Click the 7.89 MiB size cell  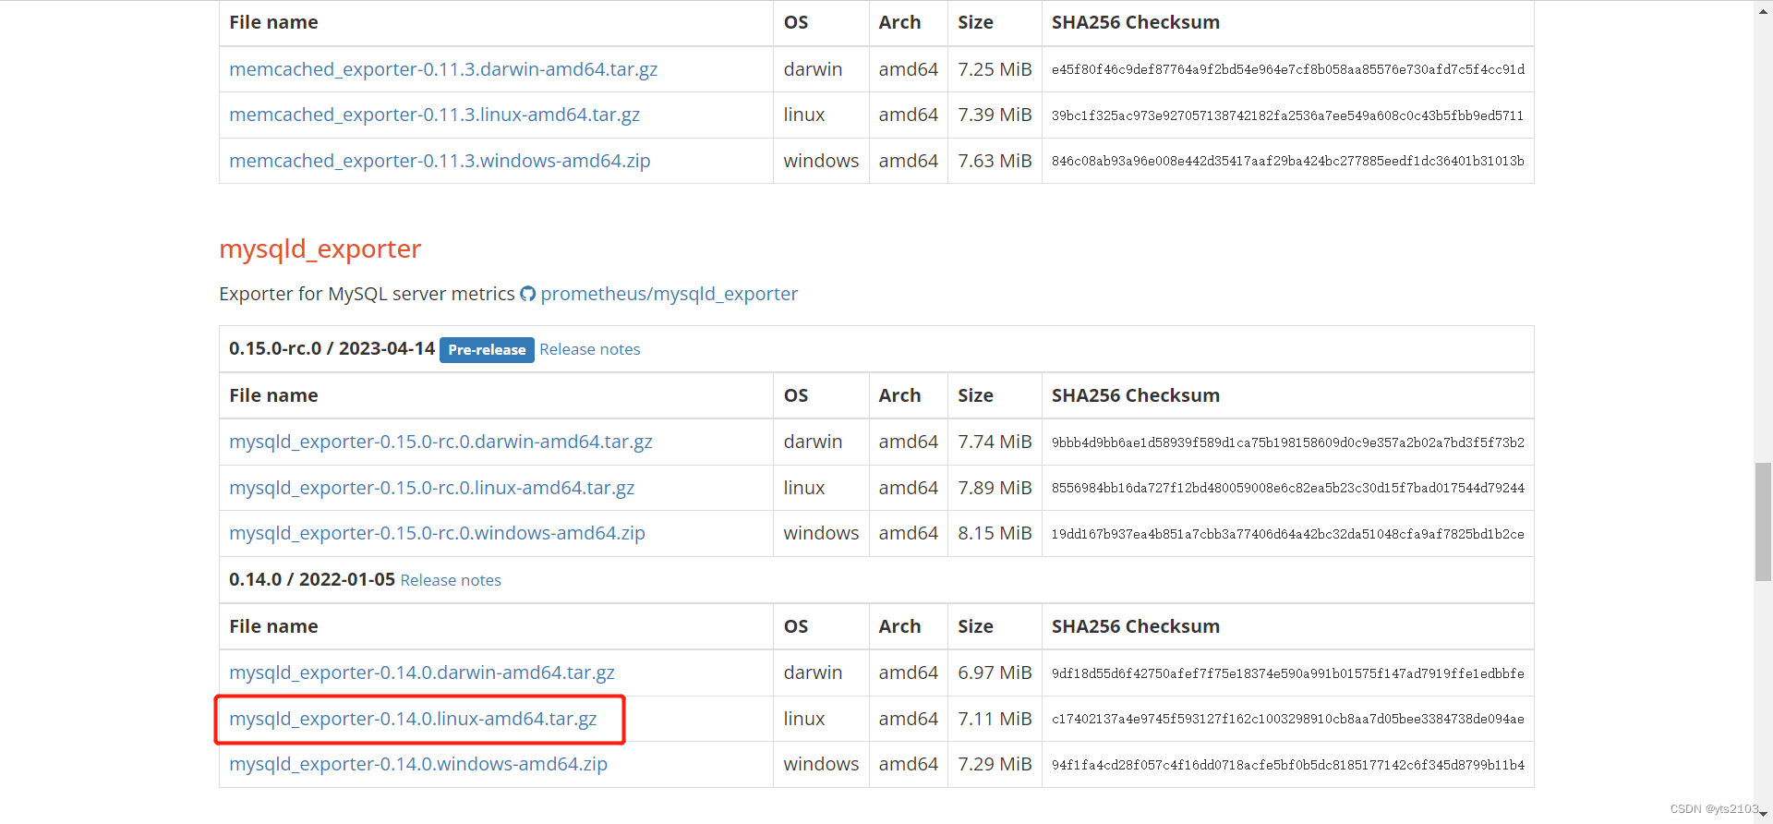click(995, 488)
